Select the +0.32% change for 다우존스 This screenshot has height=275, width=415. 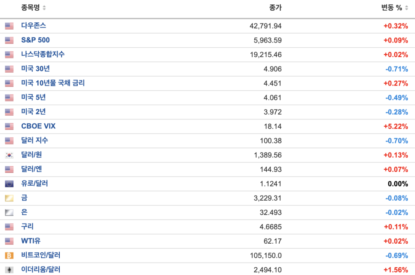tap(396, 26)
